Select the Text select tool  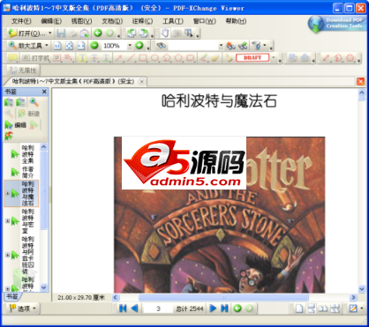pos(189,33)
